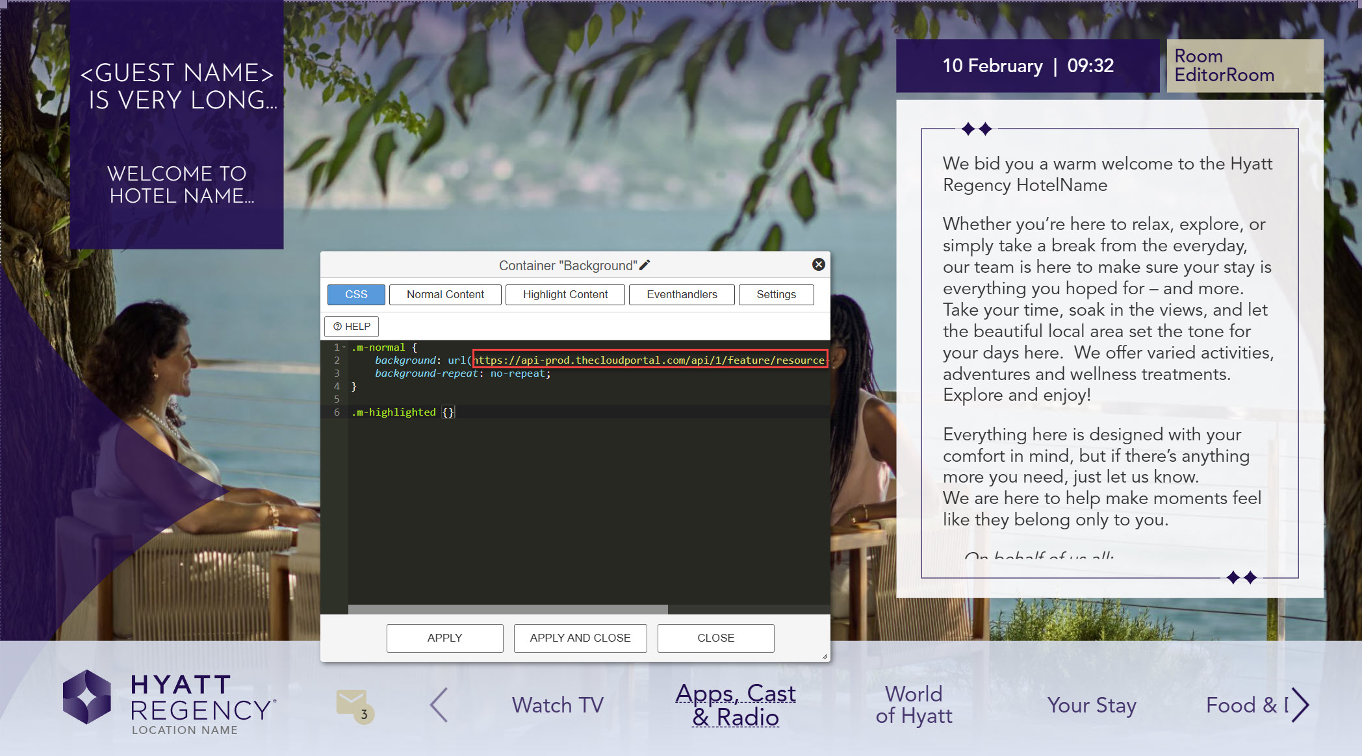Switch to the CSS tab
Viewport: 1362px width, 756px height.
(x=356, y=294)
